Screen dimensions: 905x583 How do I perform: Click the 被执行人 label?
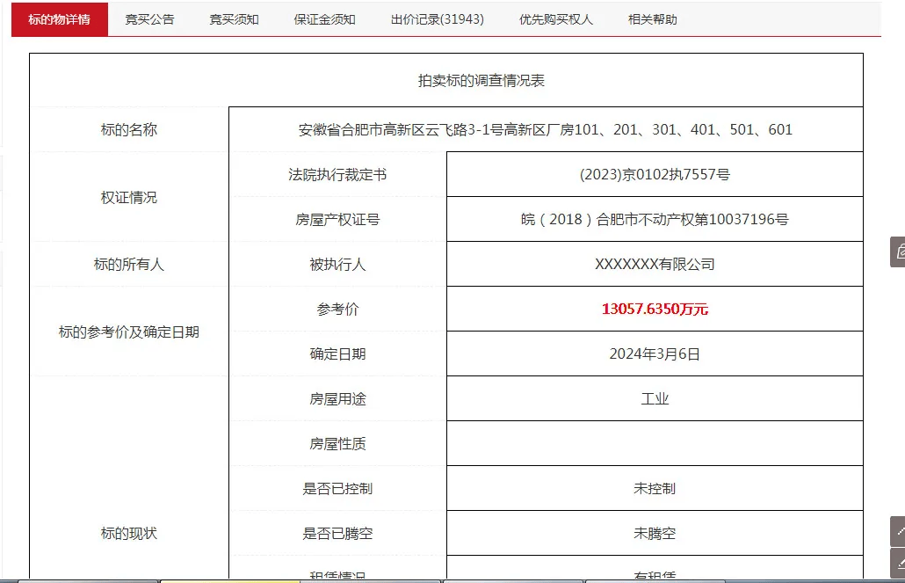[x=337, y=265]
